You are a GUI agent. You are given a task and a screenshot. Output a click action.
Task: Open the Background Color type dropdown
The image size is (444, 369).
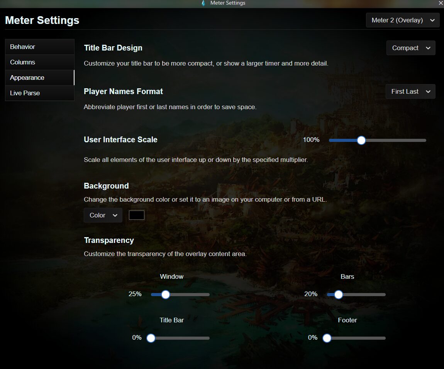pos(103,215)
